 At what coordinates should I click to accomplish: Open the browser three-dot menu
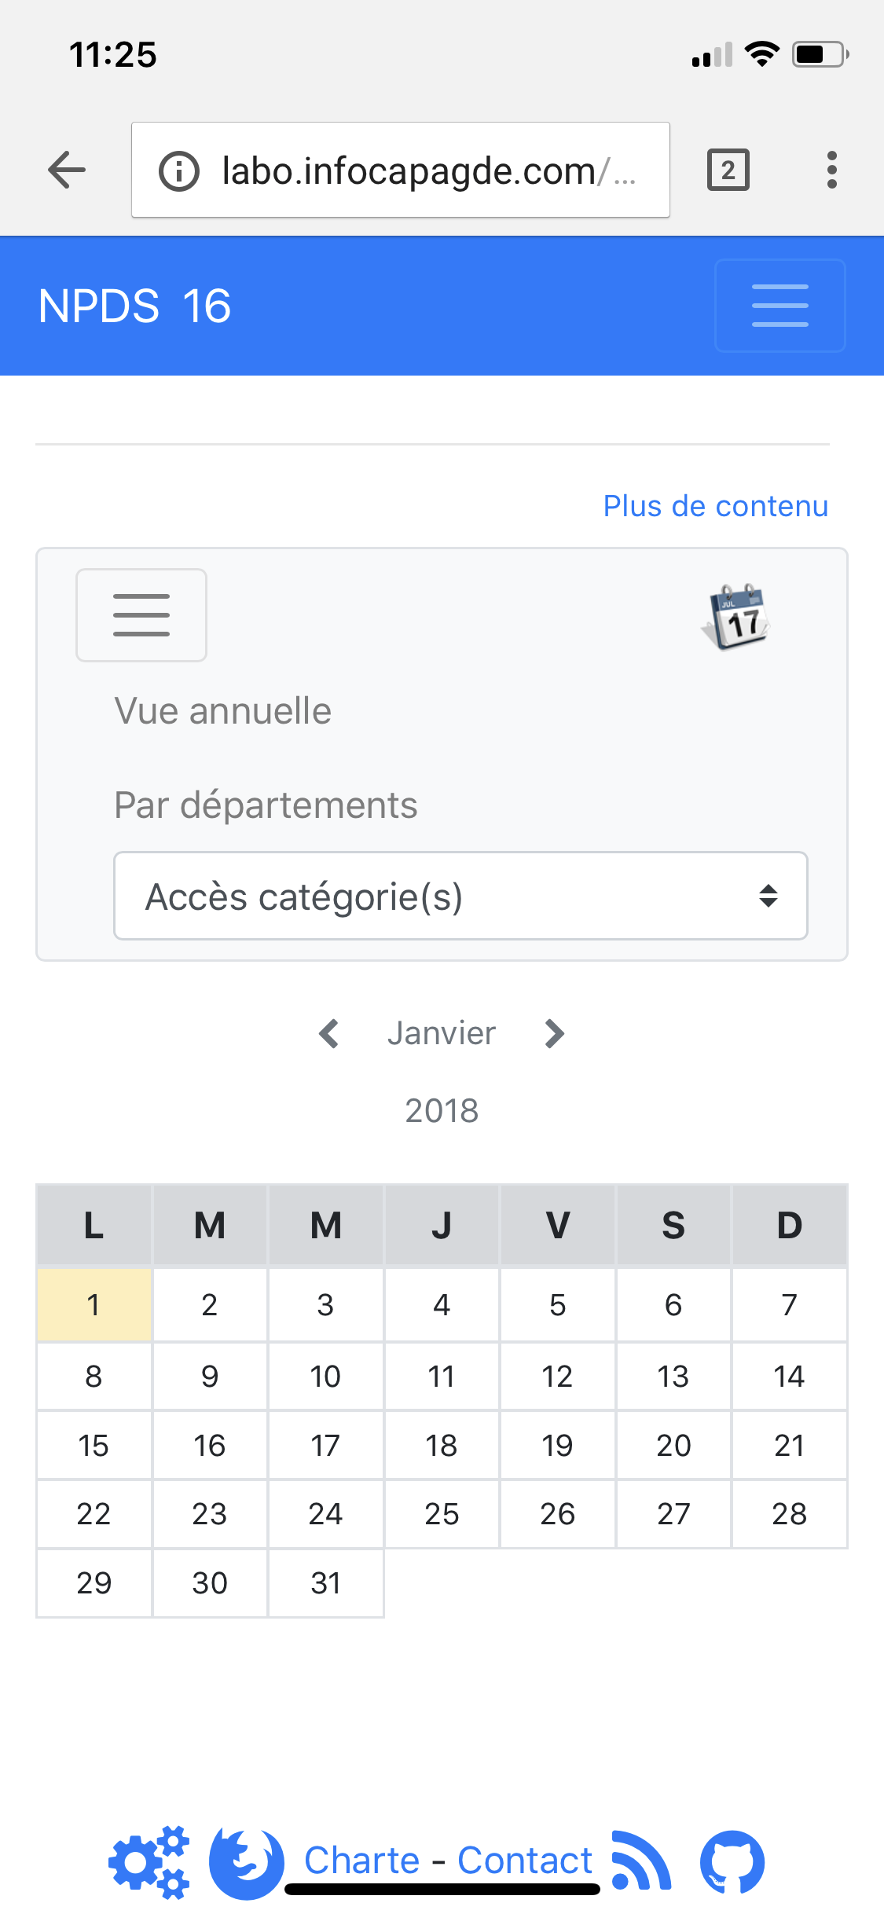click(x=831, y=170)
